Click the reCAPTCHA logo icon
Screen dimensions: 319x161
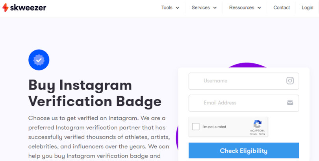257,124
